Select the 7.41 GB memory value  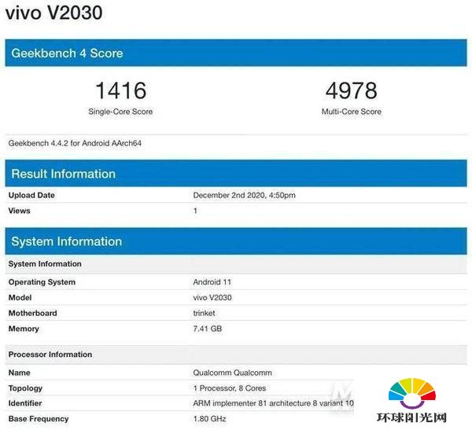click(208, 329)
